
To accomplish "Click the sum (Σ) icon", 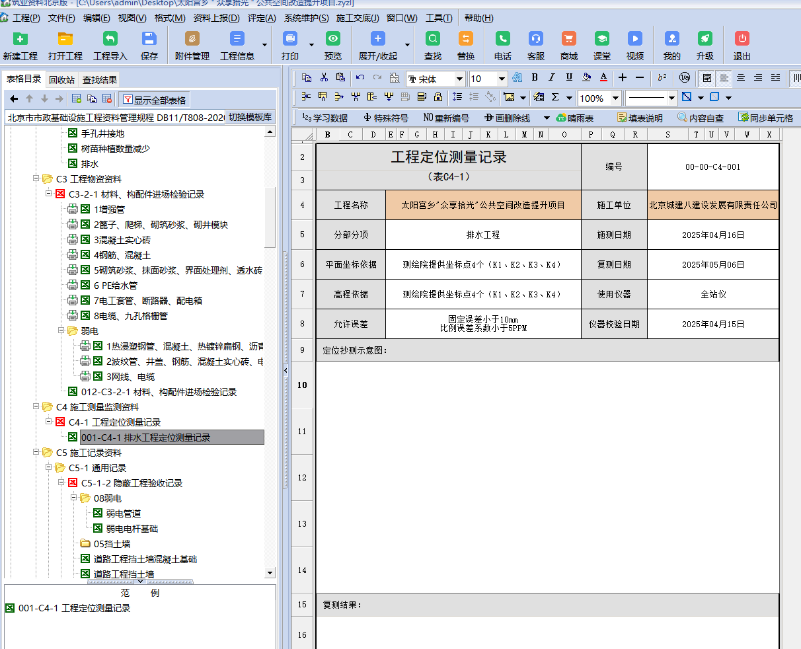I will click(555, 97).
